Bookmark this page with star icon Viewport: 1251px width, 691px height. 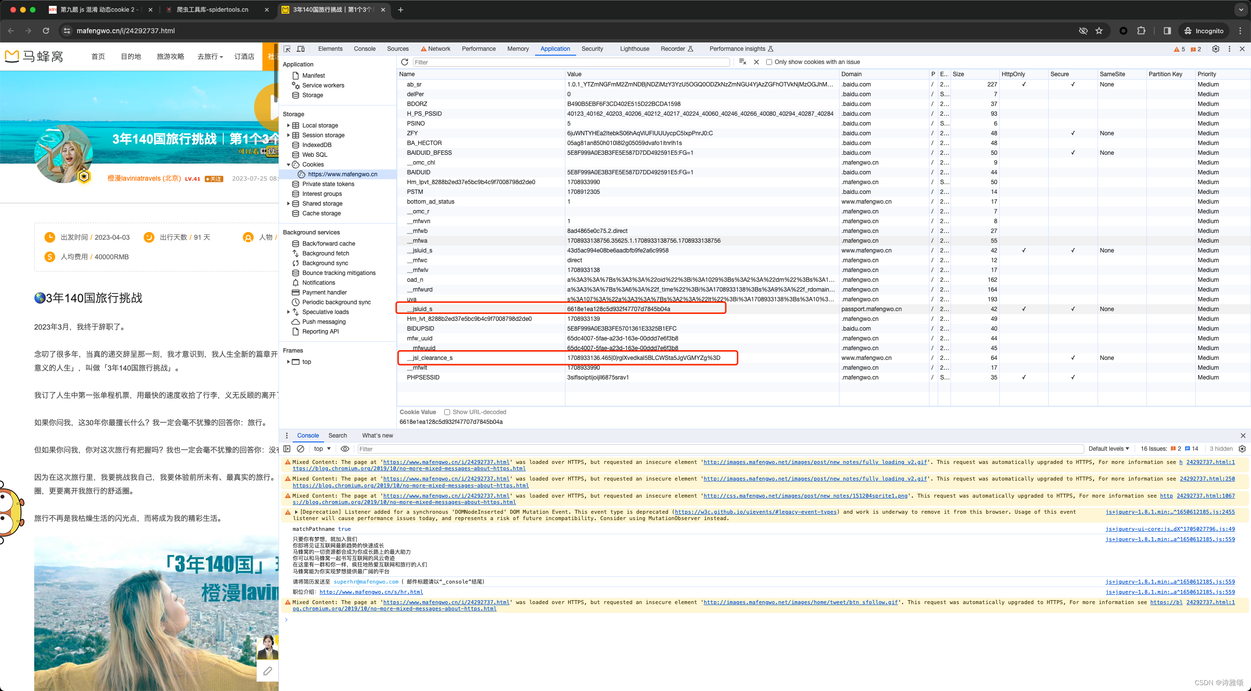click(x=1099, y=31)
